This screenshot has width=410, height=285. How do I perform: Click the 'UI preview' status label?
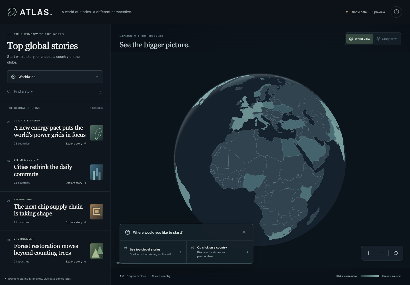click(378, 12)
